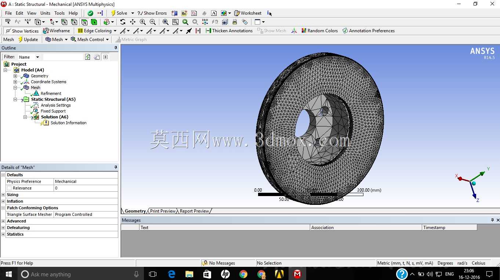Switch to the Print Preview tab
The width and height of the screenshot is (500, 280).
point(163,211)
